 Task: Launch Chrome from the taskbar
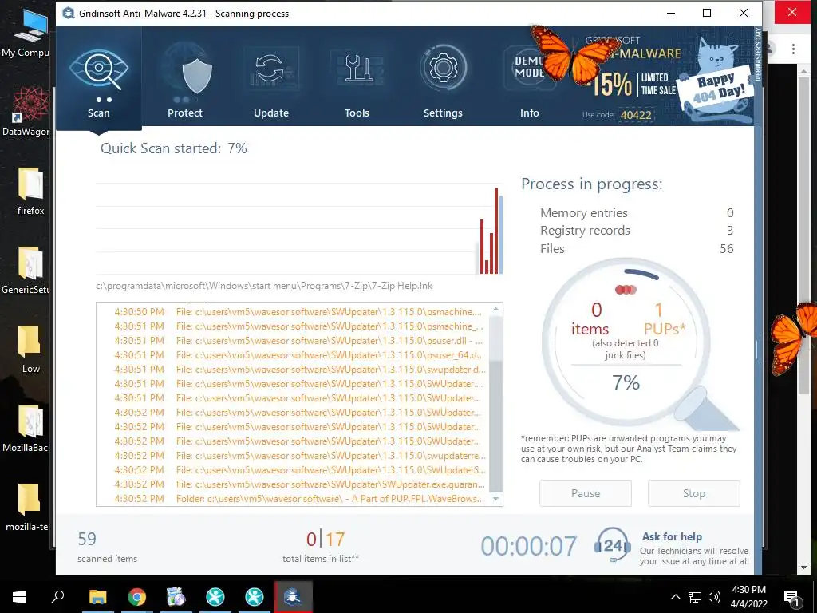tap(137, 596)
